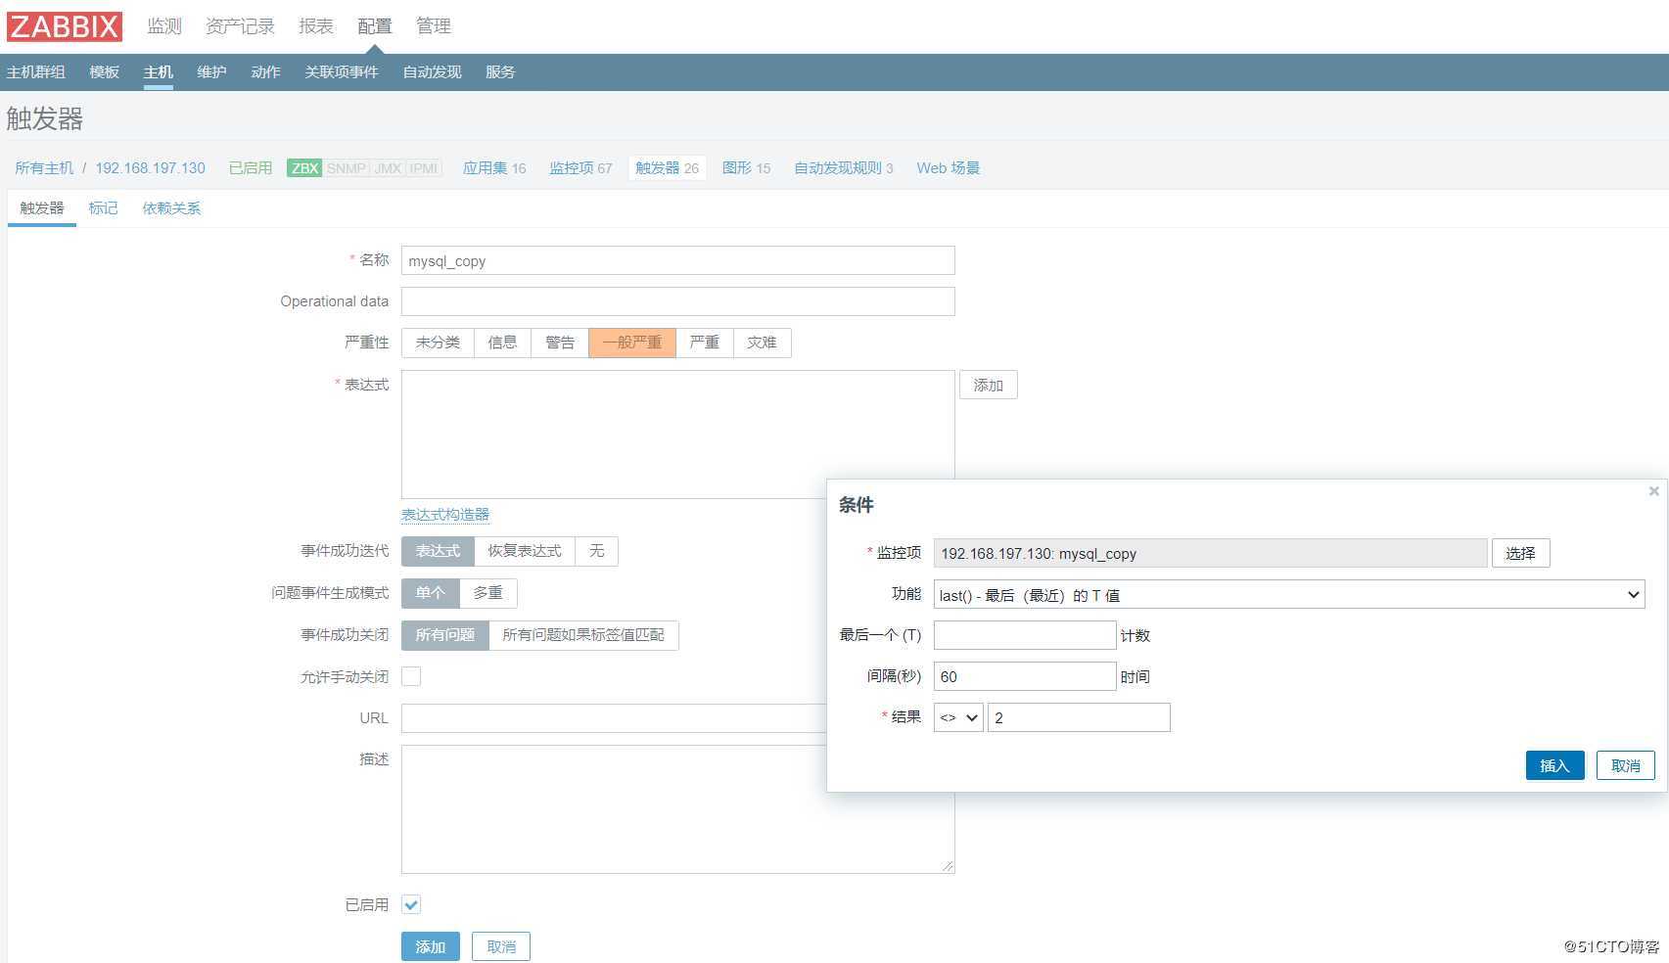Screen dimensions: 1669x963
Task: Click 添加 next to expression box
Action: click(988, 386)
